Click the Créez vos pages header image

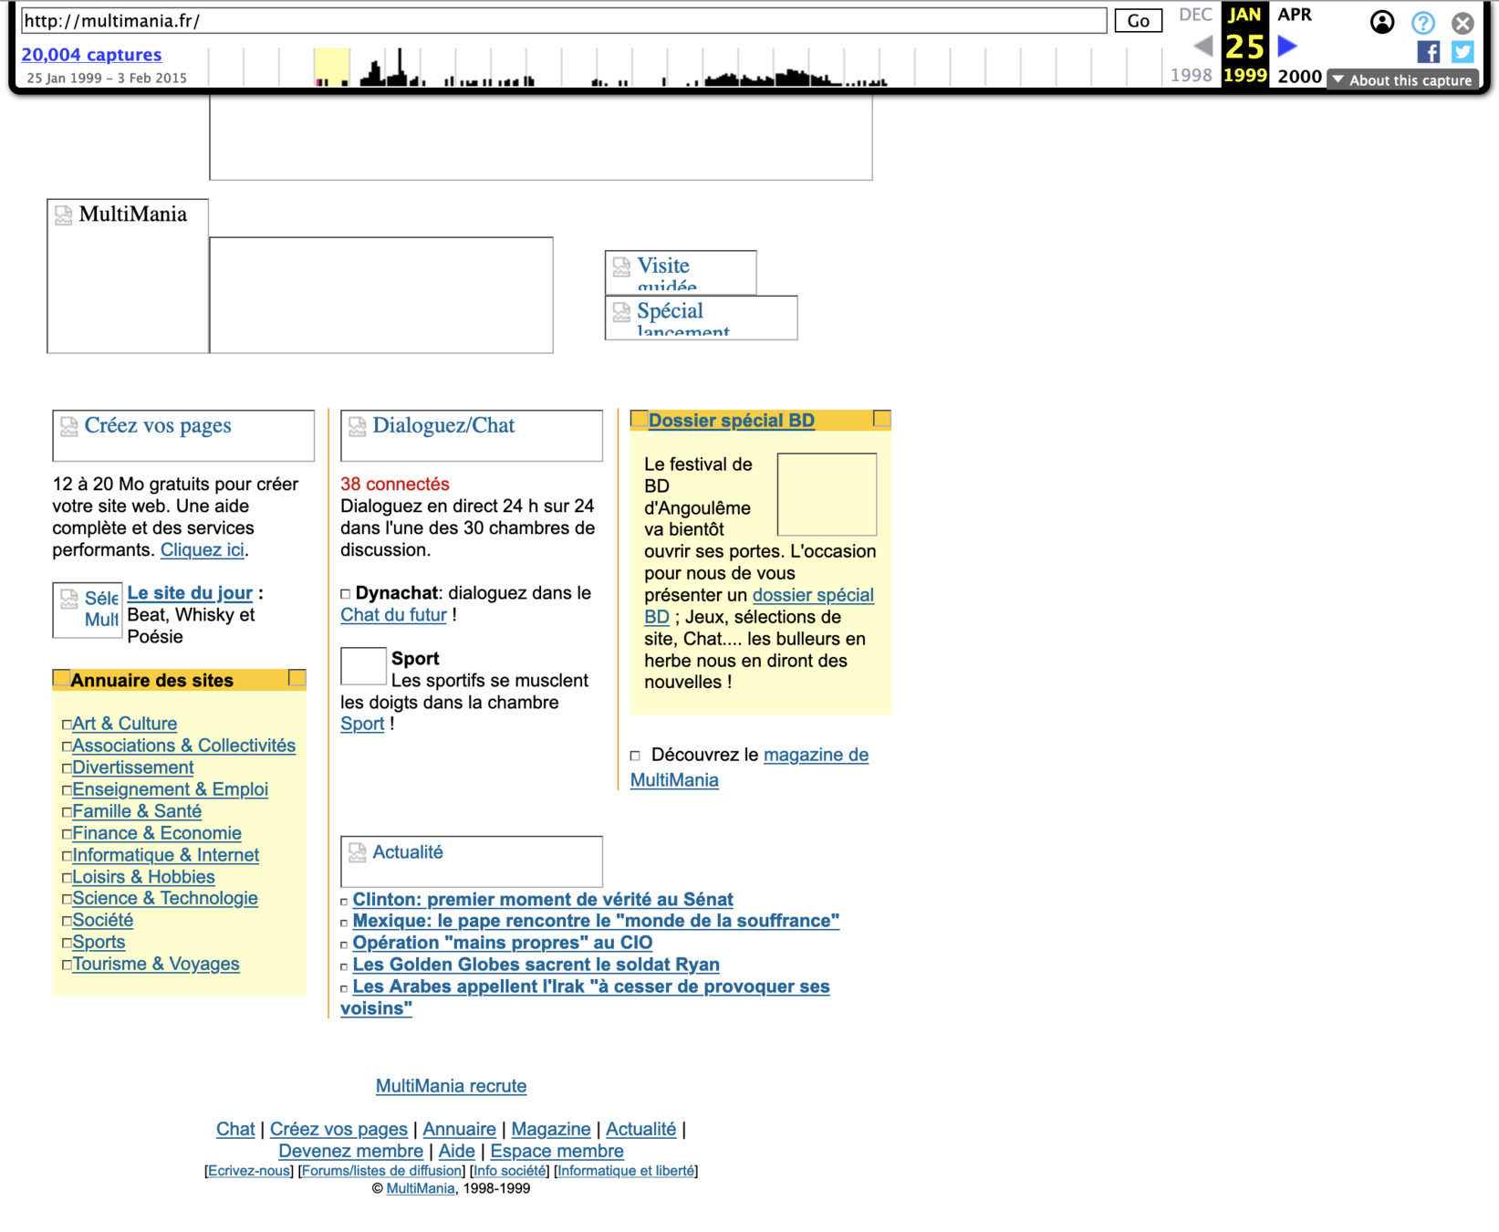(183, 435)
